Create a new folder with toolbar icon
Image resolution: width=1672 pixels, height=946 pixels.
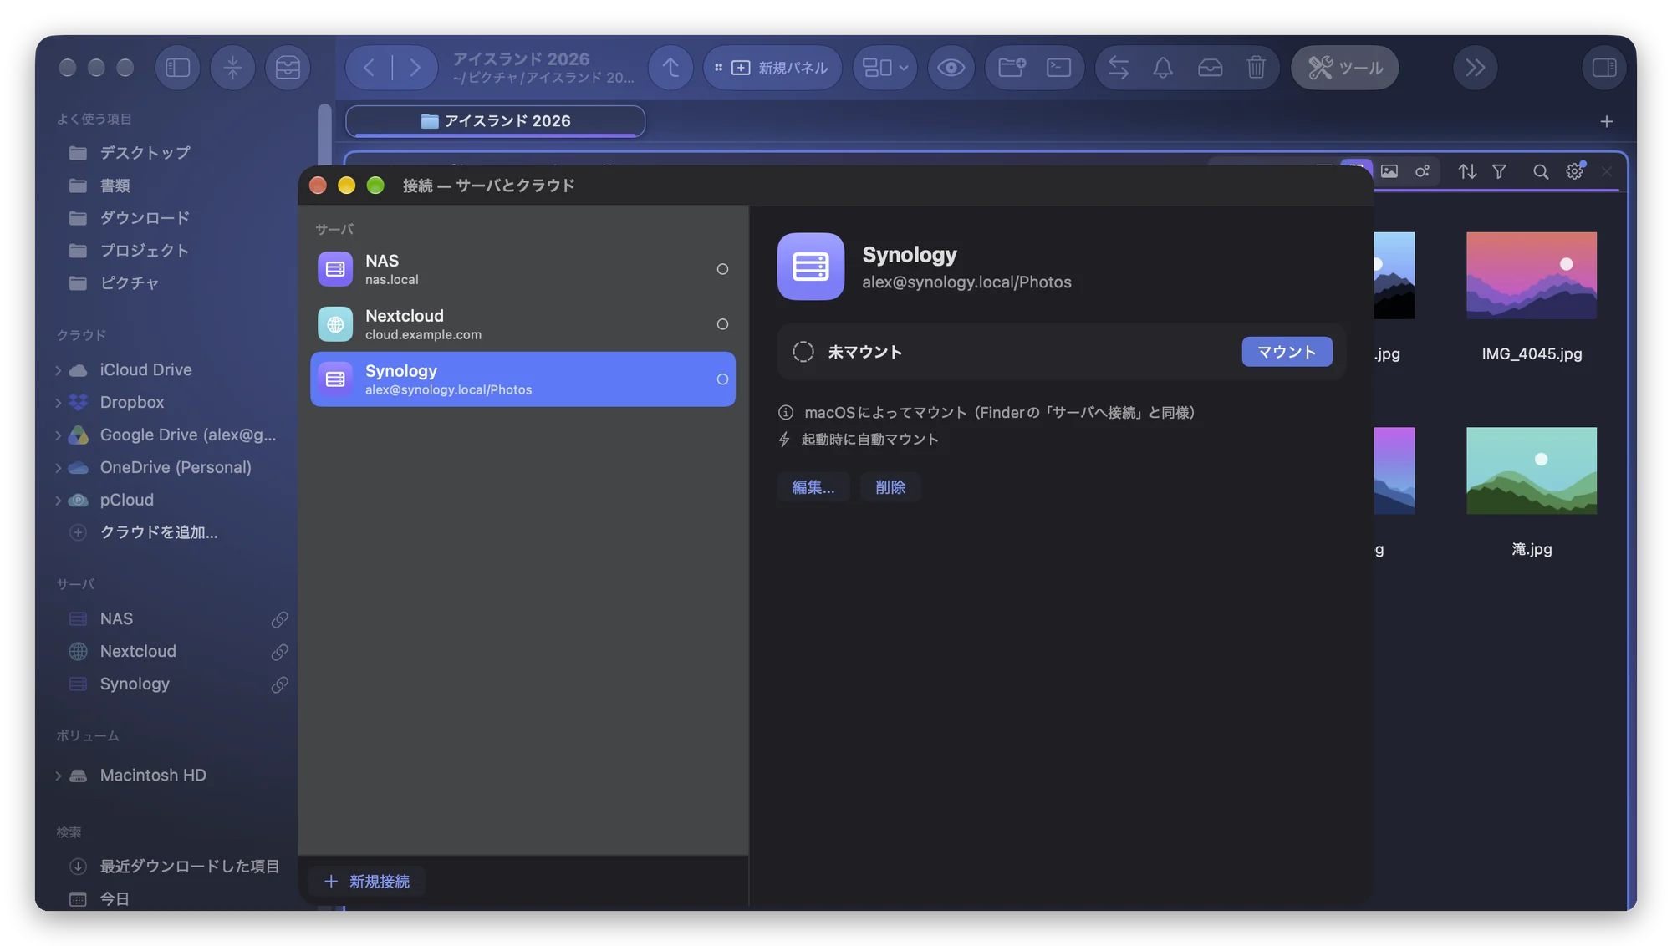pyautogui.click(x=1012, y=68)
